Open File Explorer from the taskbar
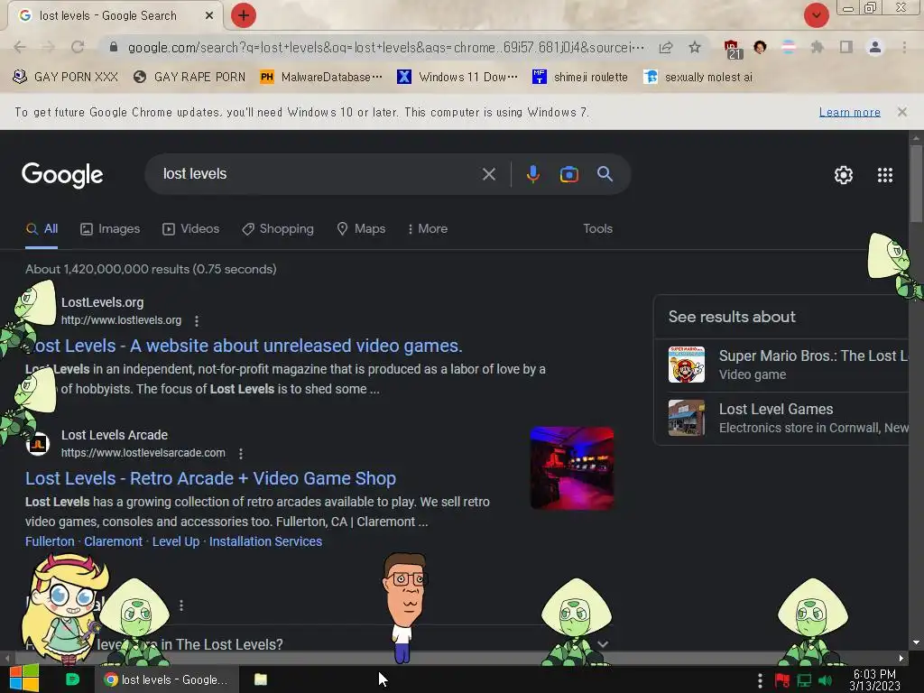Screen dimensions: 924x693 [261, 679]
